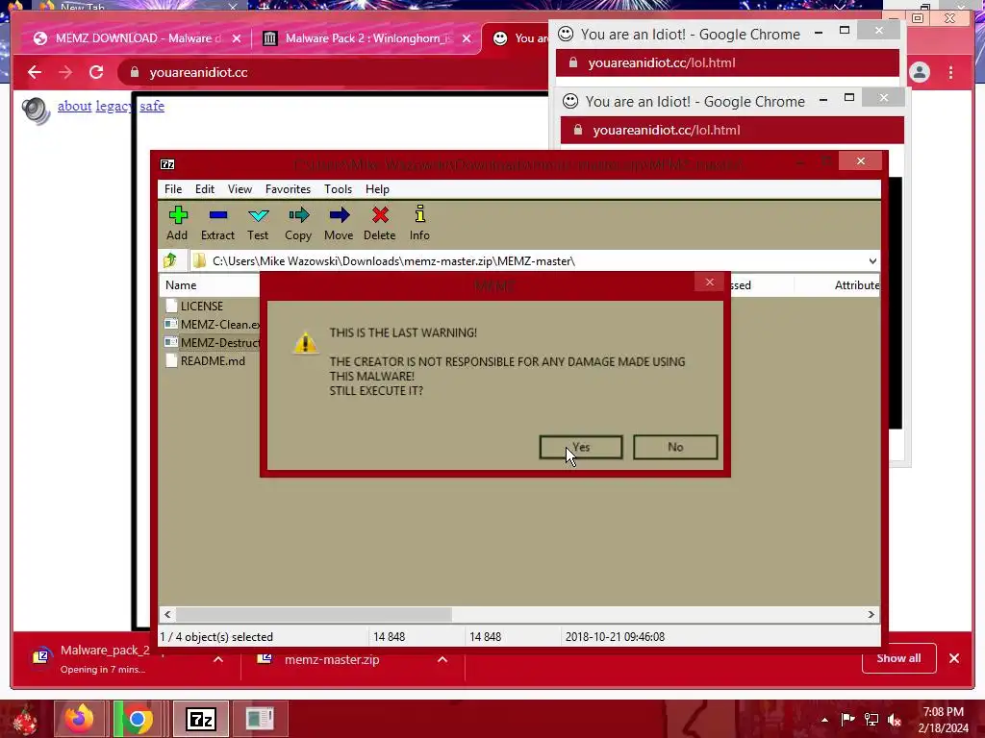Close the MEMZ warning dialog
The image size is (985, 738).
710,283
